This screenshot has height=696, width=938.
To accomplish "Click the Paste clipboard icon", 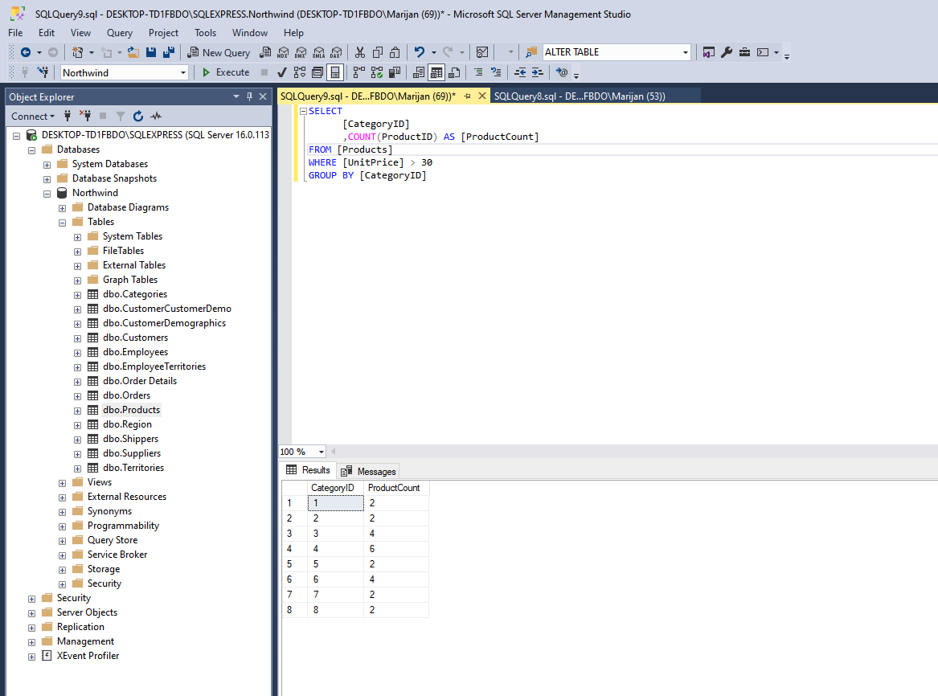I will point(395,52).
